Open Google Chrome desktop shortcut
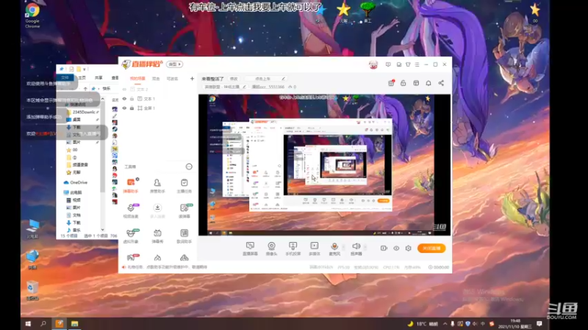Viewport: 588px width, 330px height. pyautogui.click(x=32, y=15)
